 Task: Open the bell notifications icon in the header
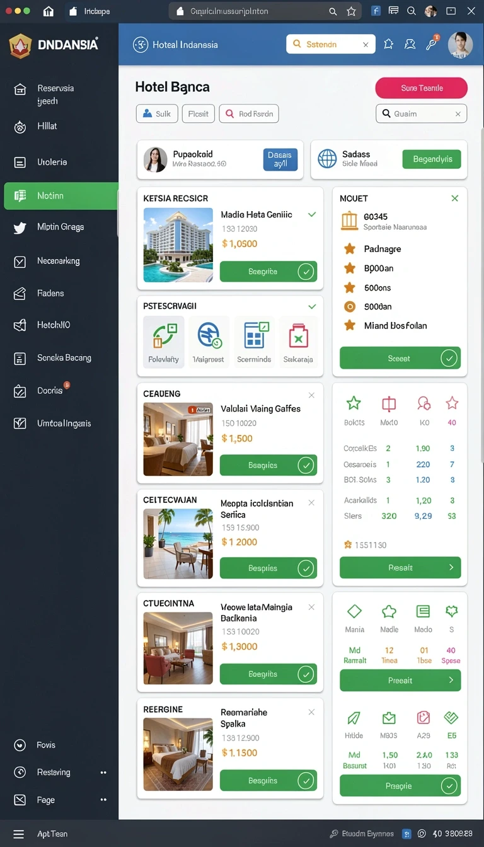point(410,44)
